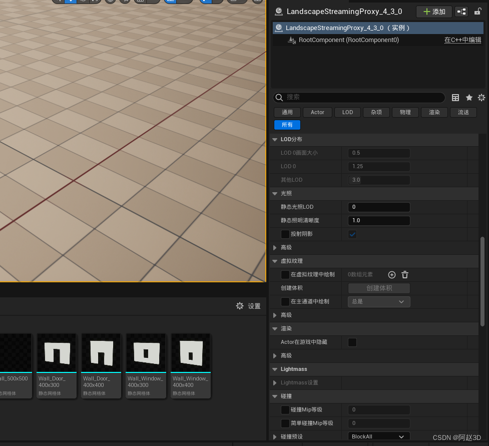Image resolution: width=489 pixels, height=446 pixels.
Task: Toggle the details panel lock icon
Action: 477,12
